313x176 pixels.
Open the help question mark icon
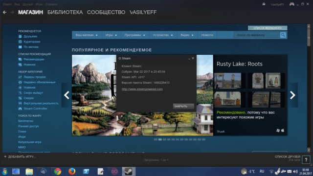306,160
